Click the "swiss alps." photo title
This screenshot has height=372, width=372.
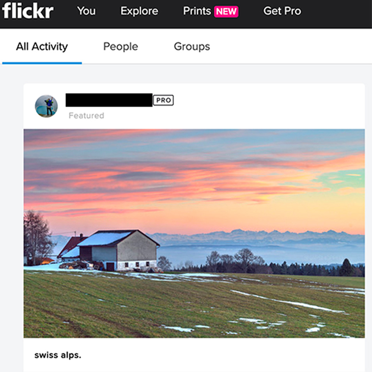pyautogui.click(x=58, y=355)
